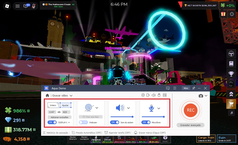The width and height of the screenshot is (238, 145).
Task: Click the large system sound speaker icon
Action: click(x=120, y=108)
